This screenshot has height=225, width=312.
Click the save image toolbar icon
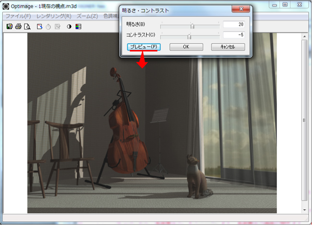click(x=9, y=26)
